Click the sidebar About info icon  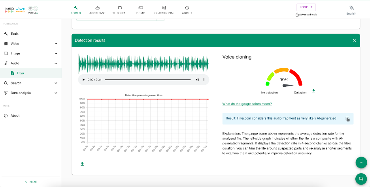tap(6, 116)
